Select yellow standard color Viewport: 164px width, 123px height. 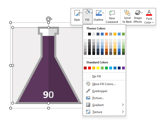98,68
